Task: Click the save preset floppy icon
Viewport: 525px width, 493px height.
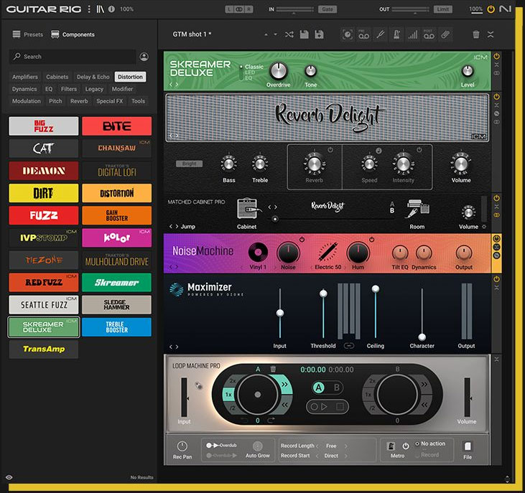Action: click(304, 34)
